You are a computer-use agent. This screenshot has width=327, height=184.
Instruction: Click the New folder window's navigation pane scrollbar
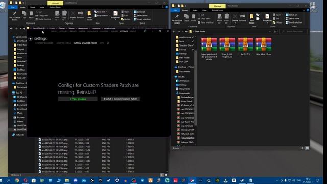tap(195, 87)
